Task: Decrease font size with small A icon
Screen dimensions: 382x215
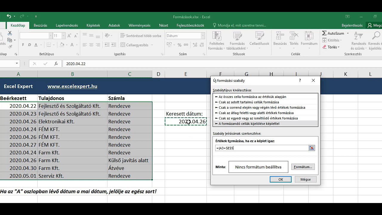Action: pyautogui.click(x=76, y=36)
